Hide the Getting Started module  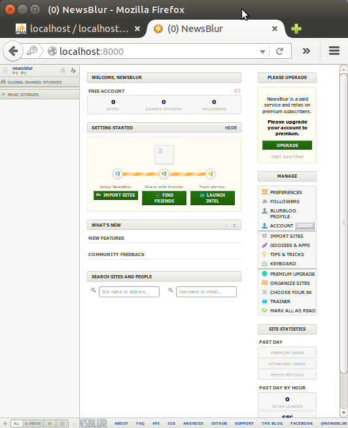(x=231, y=127)
